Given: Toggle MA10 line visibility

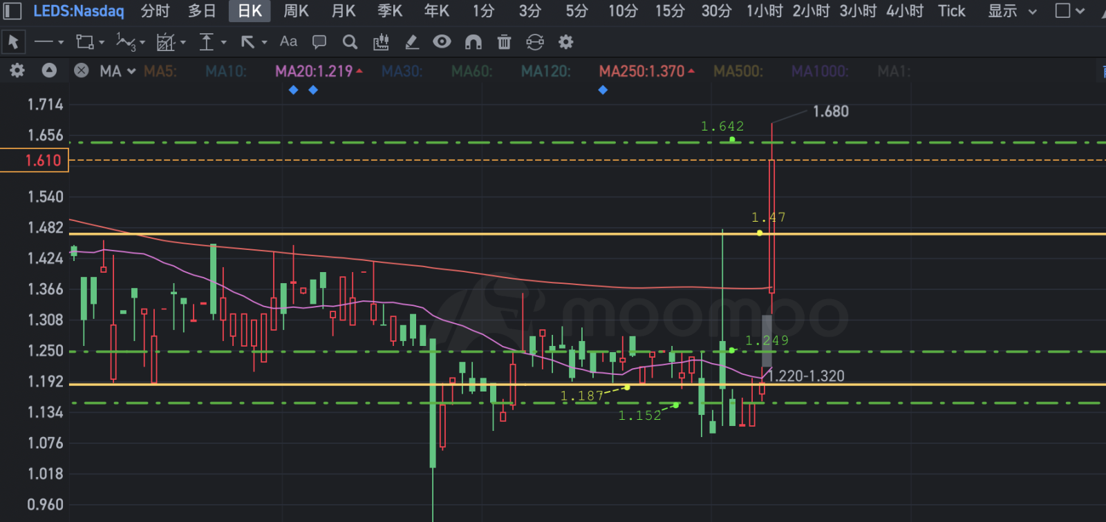Looking at the screenshot, I should pyautogui.click(x=226, y=71).
